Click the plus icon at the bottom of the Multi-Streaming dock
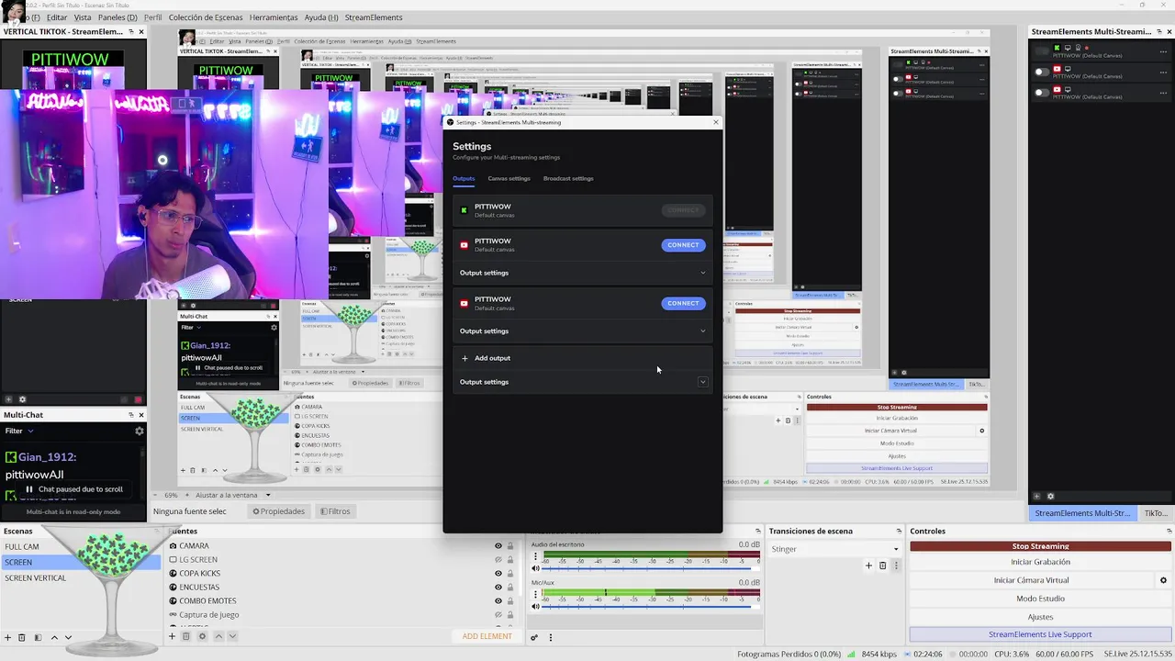This screenshot has width=1175, height=661. [1037, 497]
